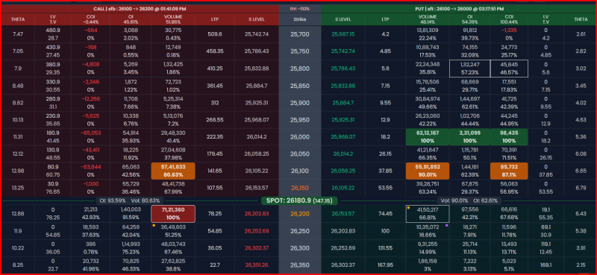Viewport: 597px width, 275px height.
Task: Click the CALL sfb 26100 -> 26200 header banner
Action: coord(140,8)
